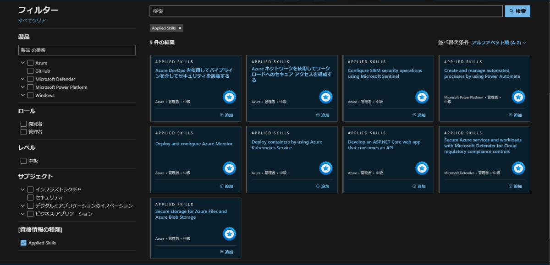This screenshot has width=550, height=265.
Task: Open Azure DevOps を使用してパイプライン skill link
Action: [x=194, y=73]
